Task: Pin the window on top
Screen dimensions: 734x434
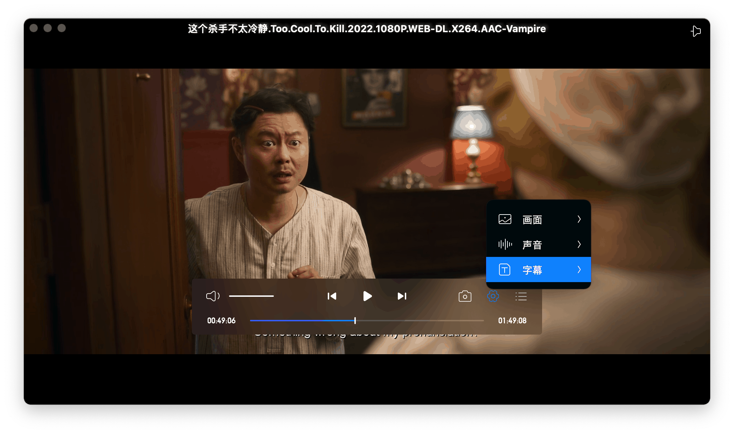Action: click(x=696, y=31)
